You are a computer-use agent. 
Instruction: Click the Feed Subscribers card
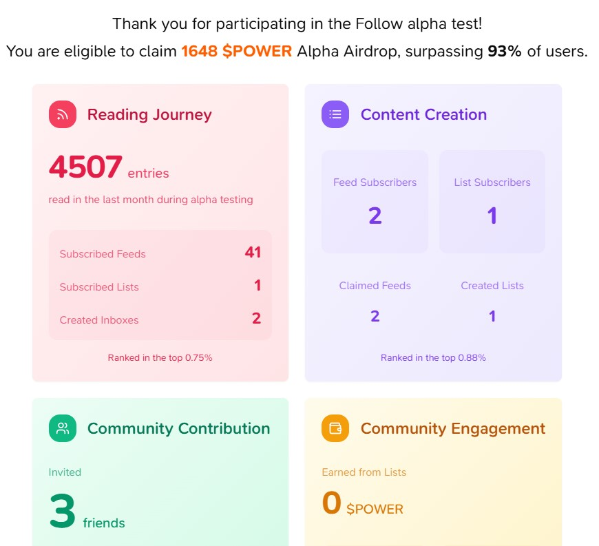coord(375,201)
